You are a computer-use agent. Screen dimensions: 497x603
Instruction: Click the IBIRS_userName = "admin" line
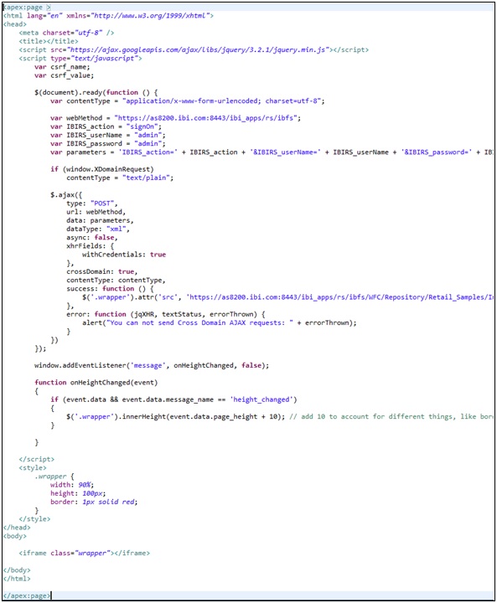108,135
